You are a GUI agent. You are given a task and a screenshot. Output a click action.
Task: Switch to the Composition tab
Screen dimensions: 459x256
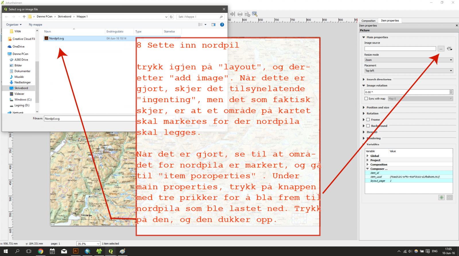click(x=368, y=21)
